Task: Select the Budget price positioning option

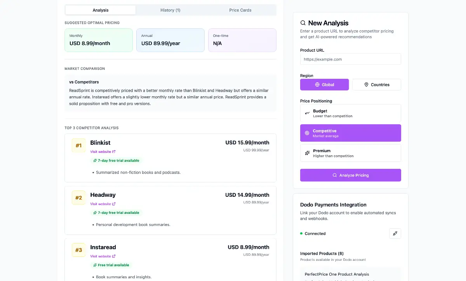Action: [x=350, y=113]
